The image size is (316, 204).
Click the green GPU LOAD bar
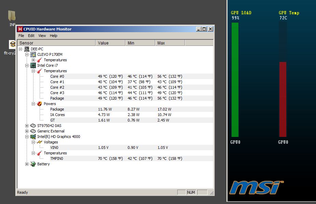(235, 79)
